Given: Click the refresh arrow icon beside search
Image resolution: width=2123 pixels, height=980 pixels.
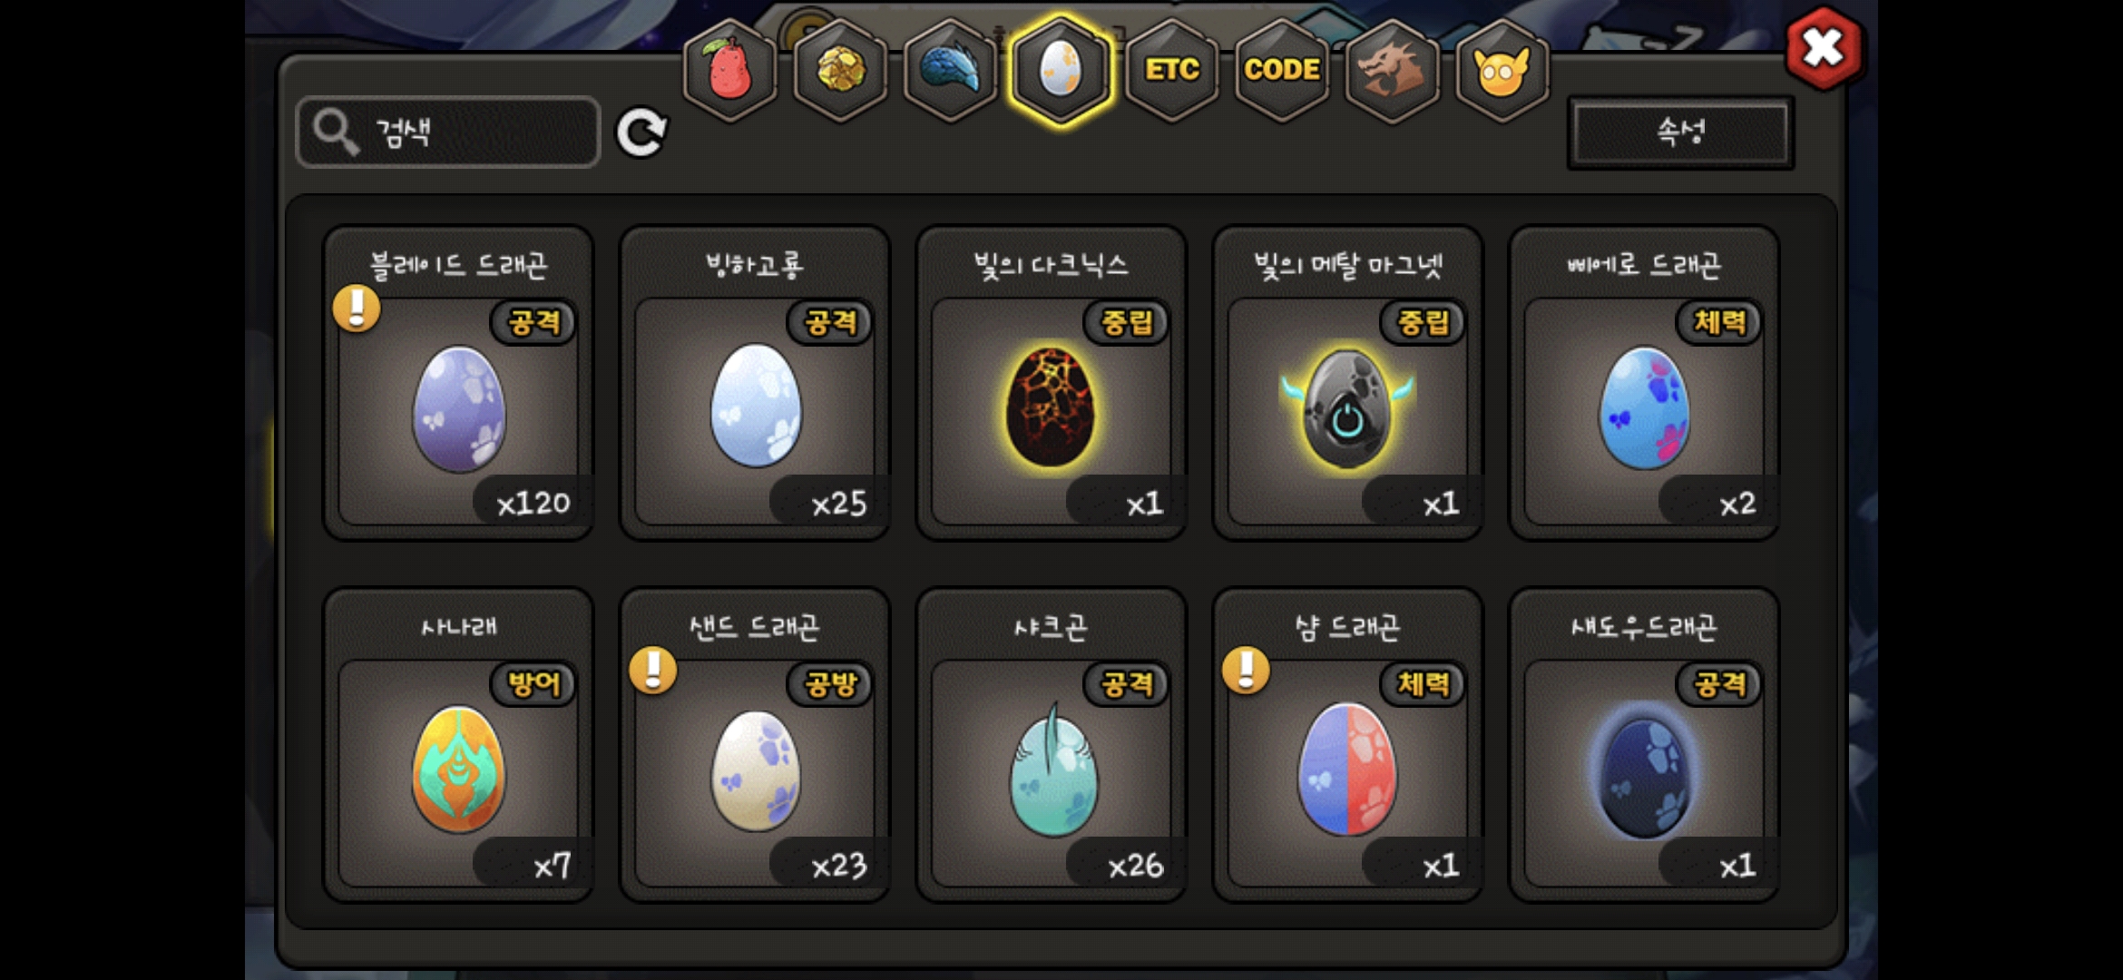Looking at the screenshot, I should tap(641, 132).
